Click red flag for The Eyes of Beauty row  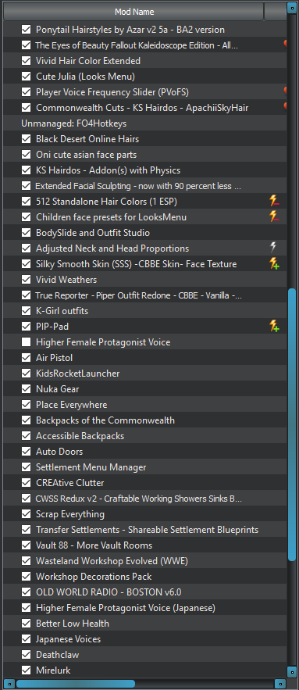click(285, 45)
